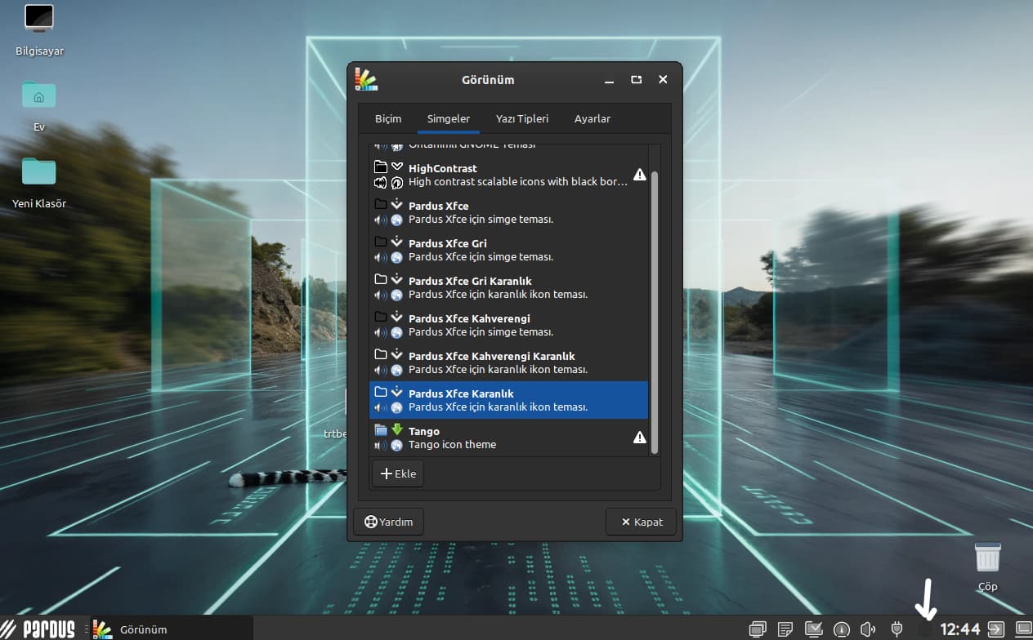Switch to the Biçim tab
1033x640 pixels.
(x=388, y=119)
